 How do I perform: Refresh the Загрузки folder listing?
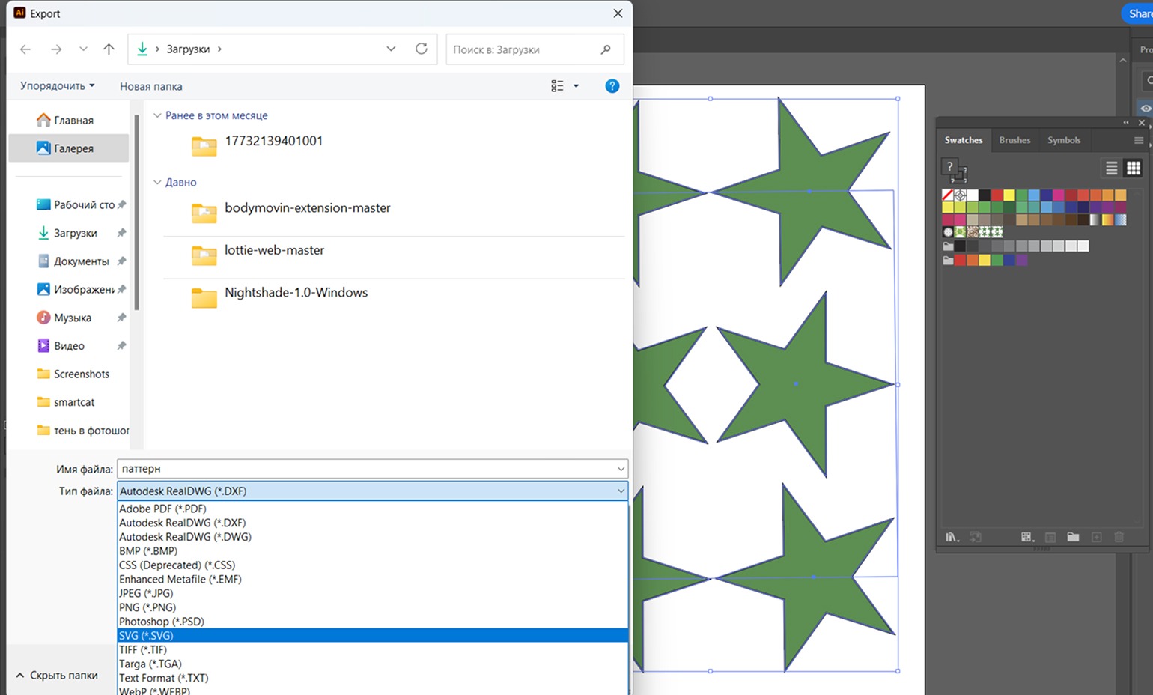pos(422,49)
